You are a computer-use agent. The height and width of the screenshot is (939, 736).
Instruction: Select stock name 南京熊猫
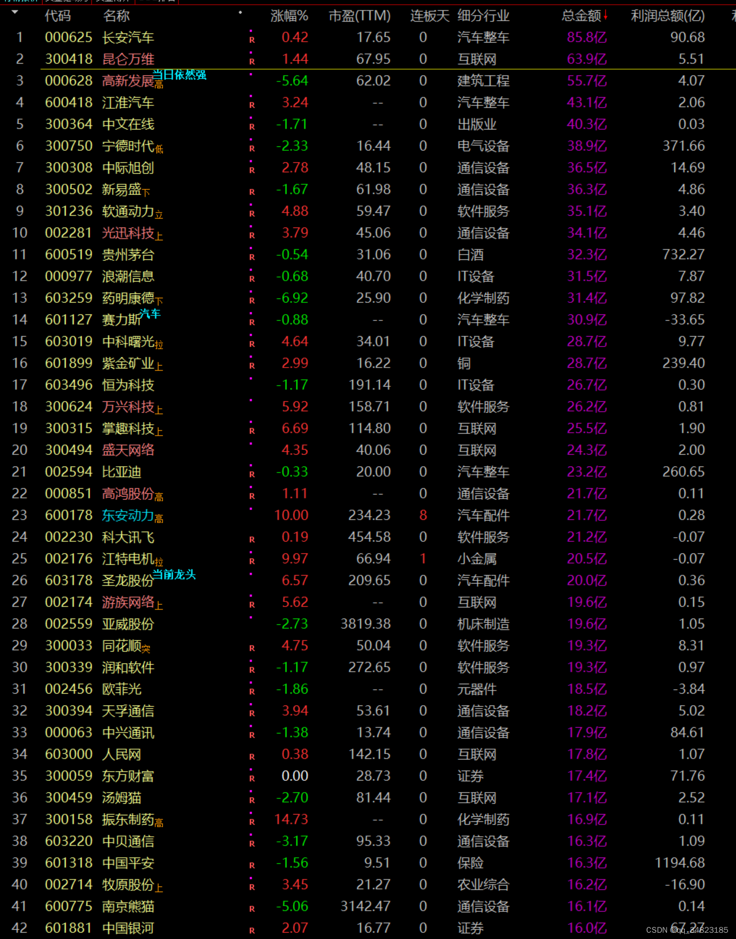tap(128, 907)
